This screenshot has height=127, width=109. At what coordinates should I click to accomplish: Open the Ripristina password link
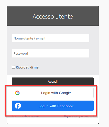pos(79,116)
